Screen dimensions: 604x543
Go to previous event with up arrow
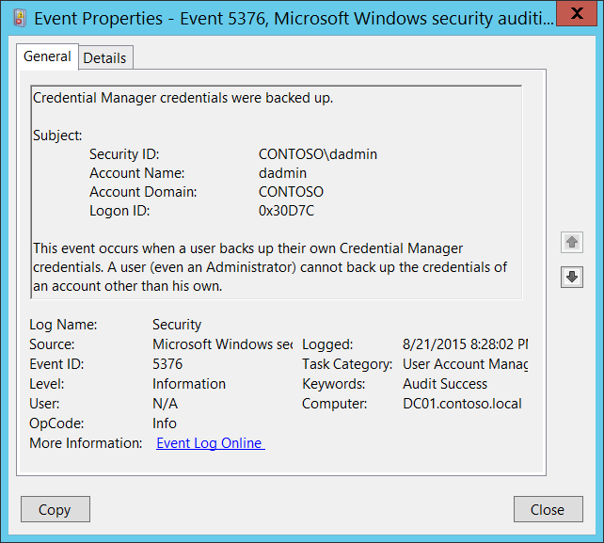571,243
